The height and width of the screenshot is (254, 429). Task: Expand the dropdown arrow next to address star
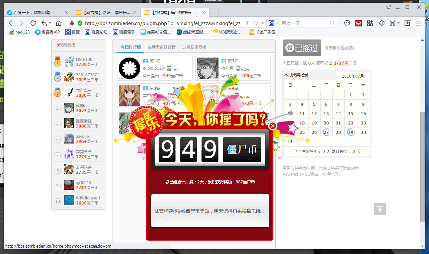[263, 23]
